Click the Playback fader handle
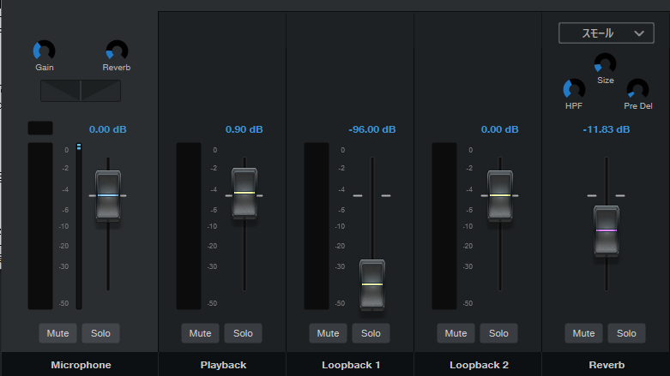The image size is (670, 376). [x=244, y=193]
